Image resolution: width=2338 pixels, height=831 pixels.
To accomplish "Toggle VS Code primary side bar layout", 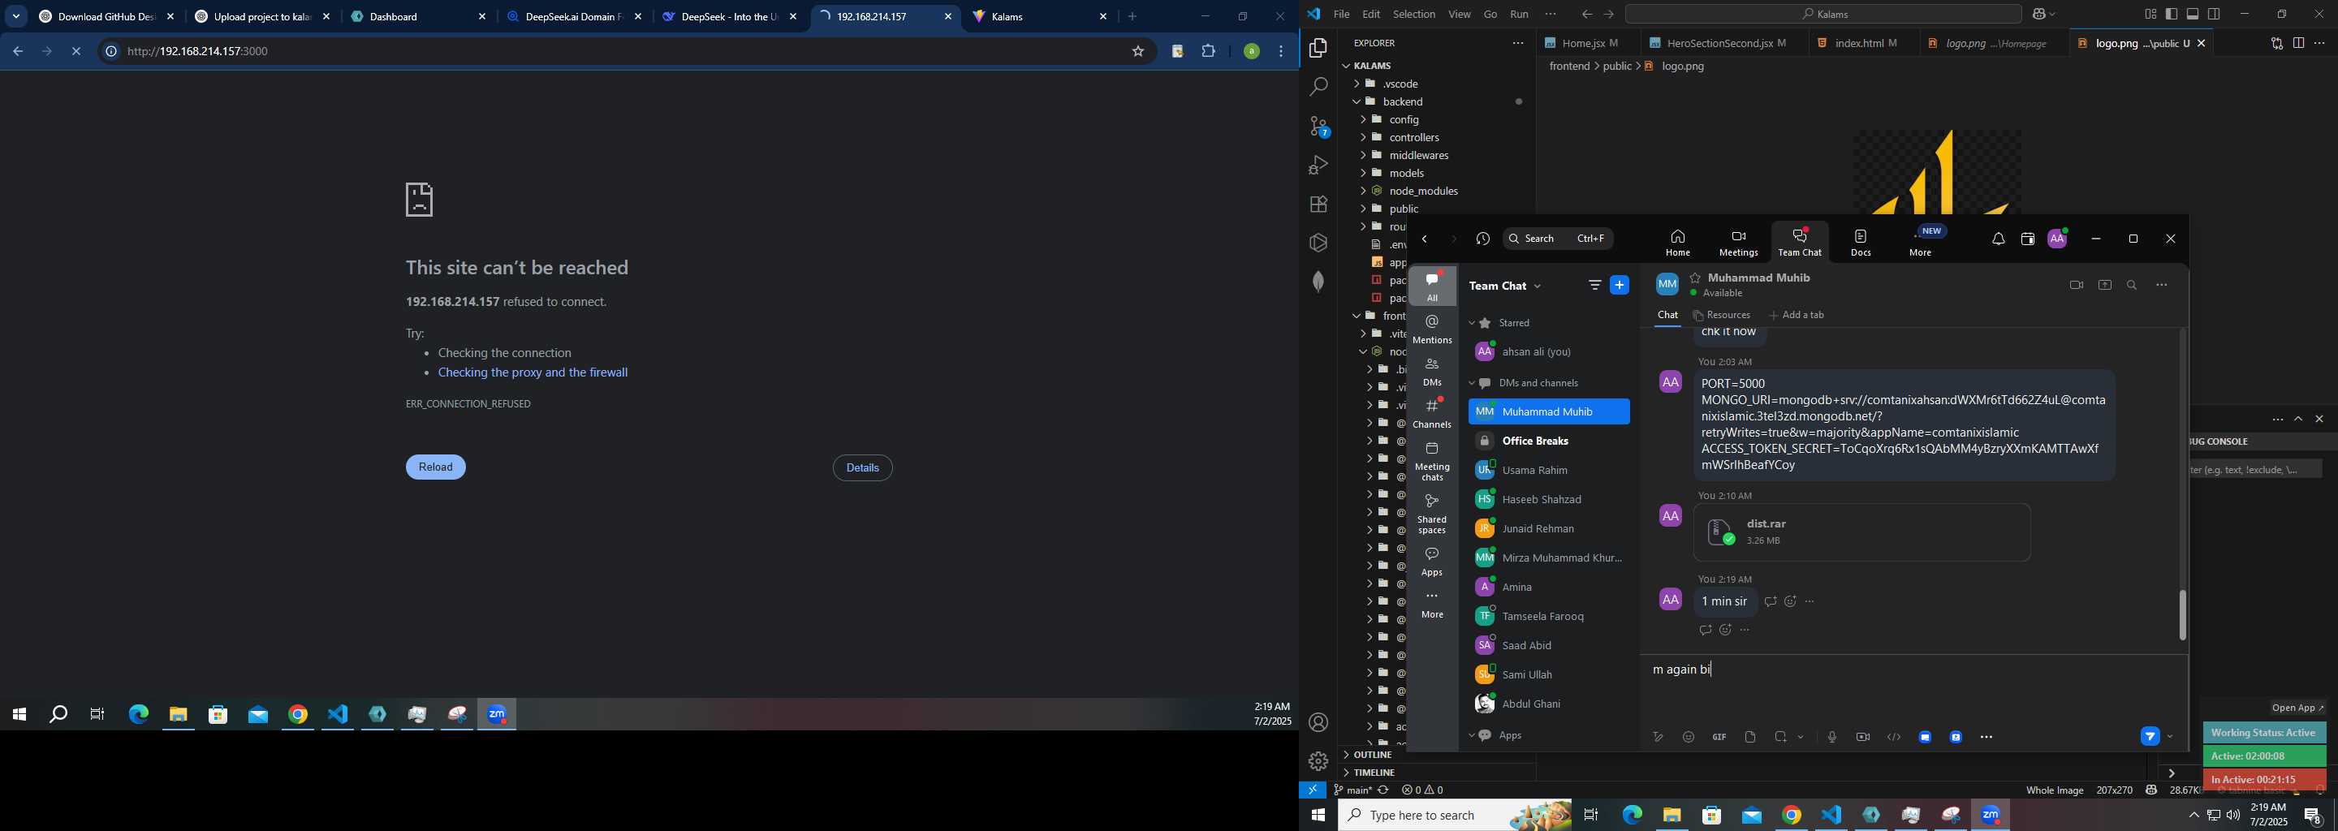I will click(x=2171, y=15).
